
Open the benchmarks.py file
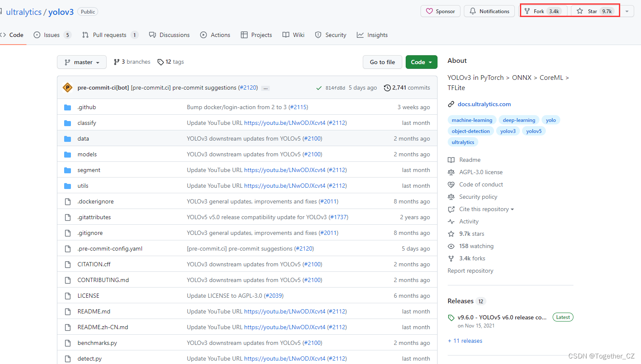pos(97,343)
